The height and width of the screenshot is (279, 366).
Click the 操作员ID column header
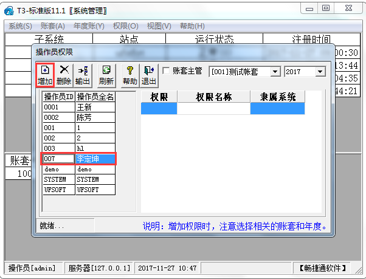click(x=59, y=97)
